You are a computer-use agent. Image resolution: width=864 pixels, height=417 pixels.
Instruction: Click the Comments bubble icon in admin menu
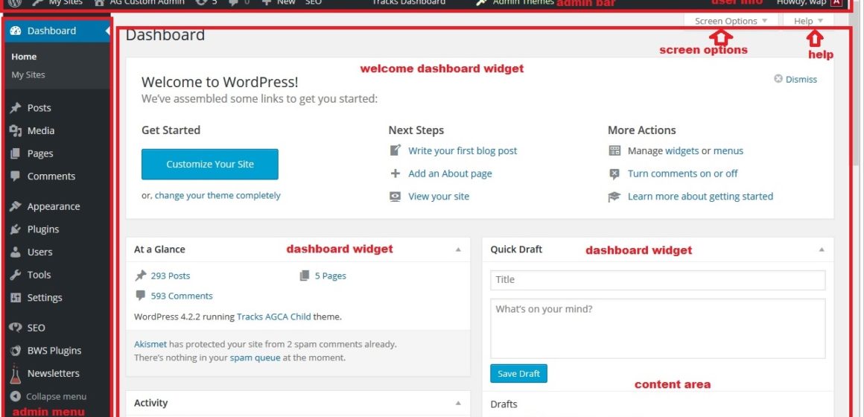16,176
